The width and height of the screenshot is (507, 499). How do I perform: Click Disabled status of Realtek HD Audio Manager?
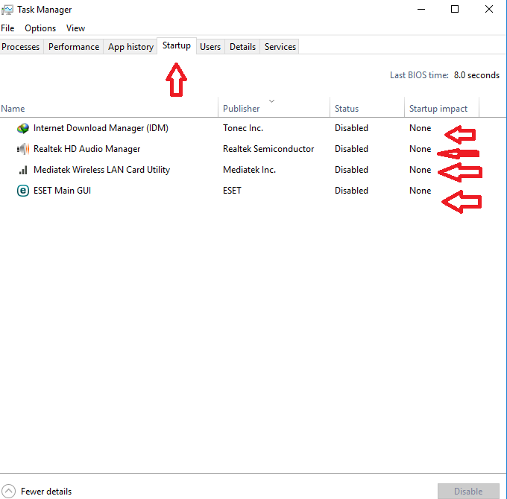click(351, 149)
